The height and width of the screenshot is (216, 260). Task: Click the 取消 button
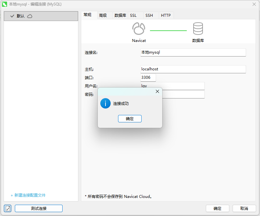244,208
